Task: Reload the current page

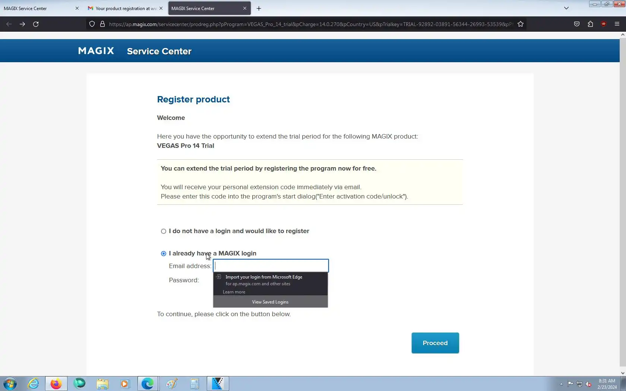Action: (x=36, y=24)
